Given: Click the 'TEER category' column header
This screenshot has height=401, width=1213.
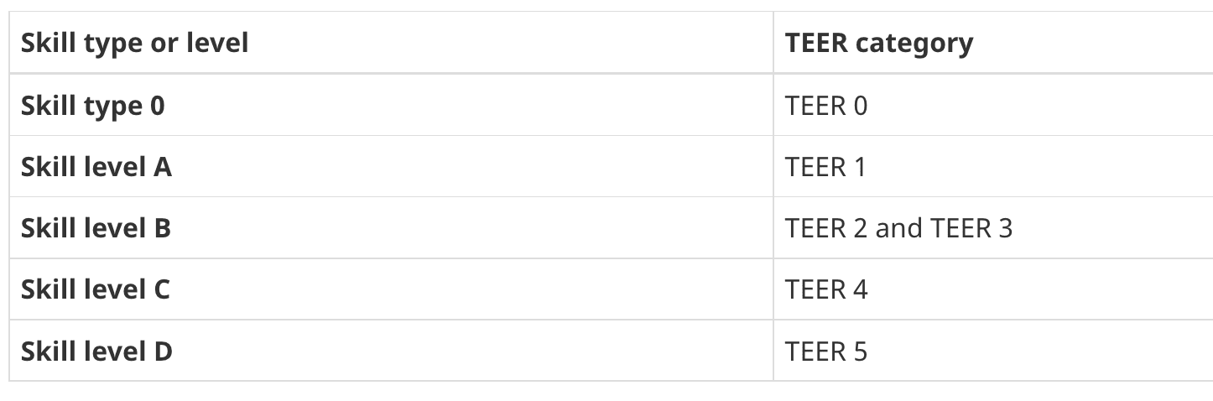Looking at the screenshot, I should click(x=879, y=43).
